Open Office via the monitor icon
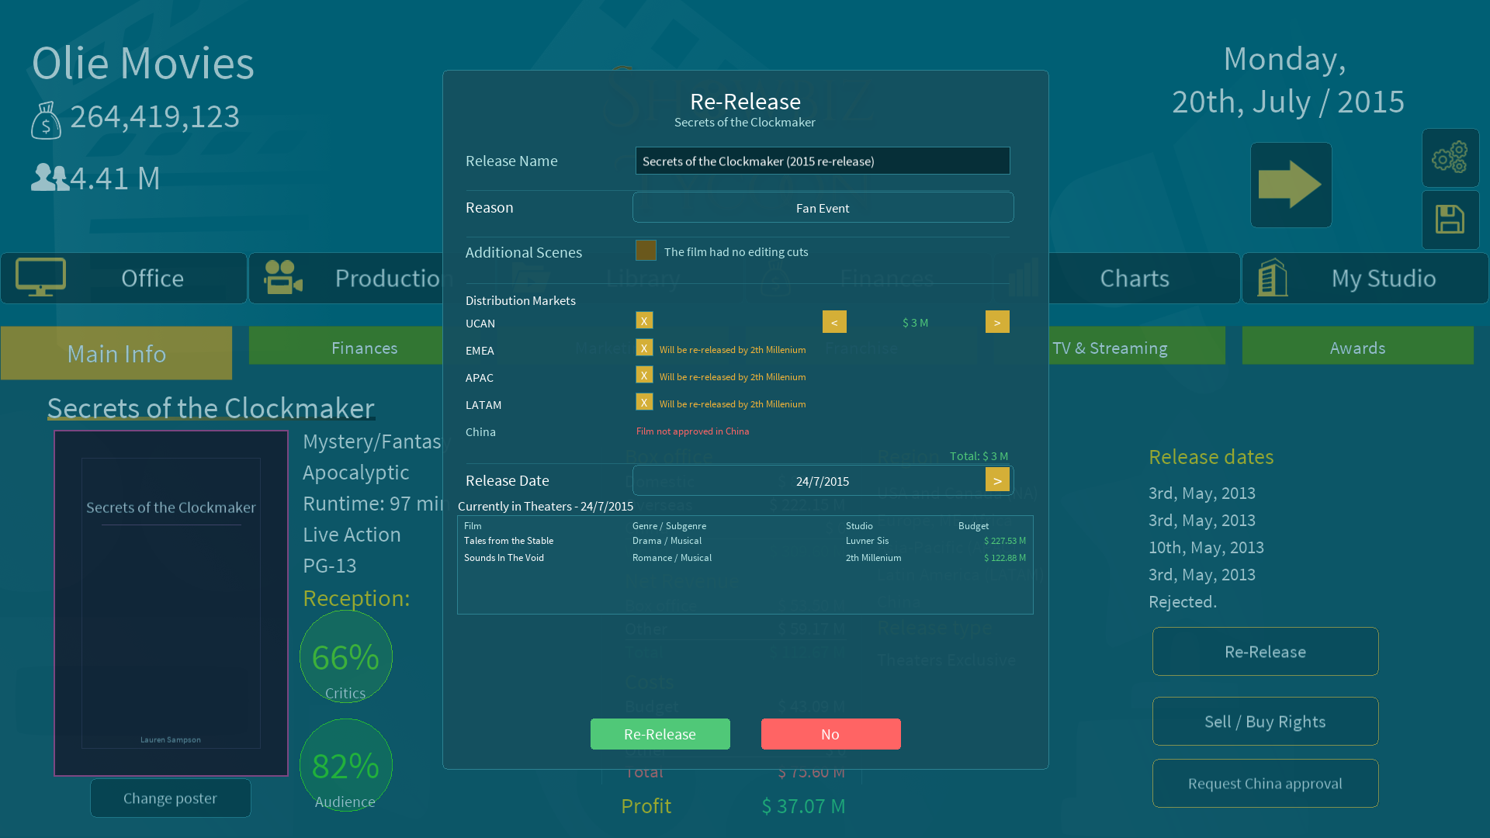This screenshot has width=1490, height=838. coord(41,277)
